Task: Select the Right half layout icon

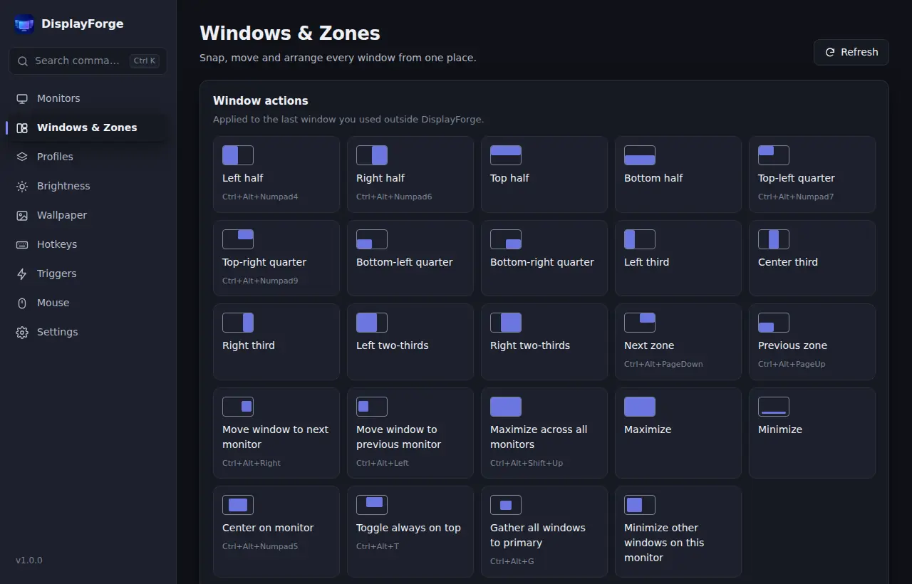Action: point(372,155)
